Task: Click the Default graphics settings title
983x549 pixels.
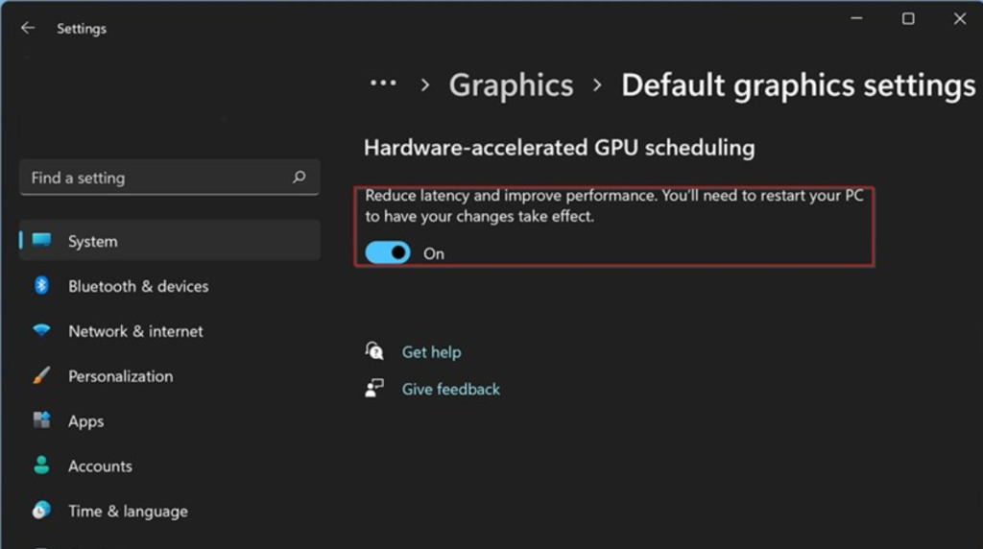Action: click(798, 84)
